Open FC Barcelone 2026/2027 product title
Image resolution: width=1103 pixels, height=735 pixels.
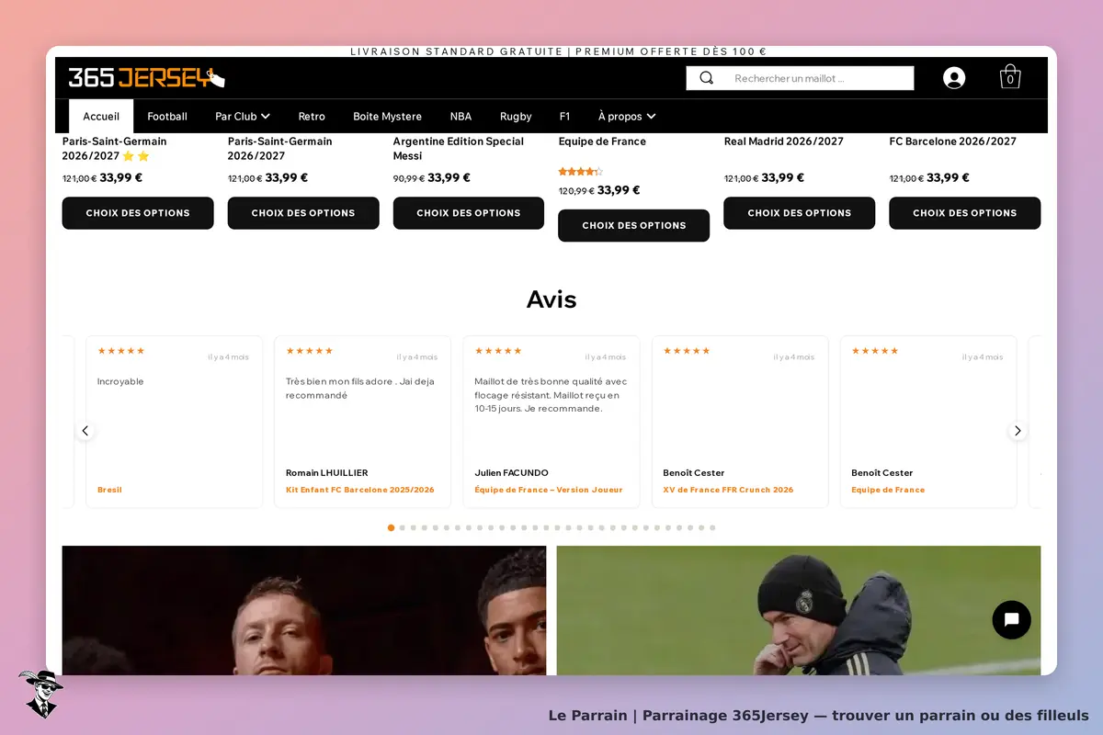(x=953, y=141)
